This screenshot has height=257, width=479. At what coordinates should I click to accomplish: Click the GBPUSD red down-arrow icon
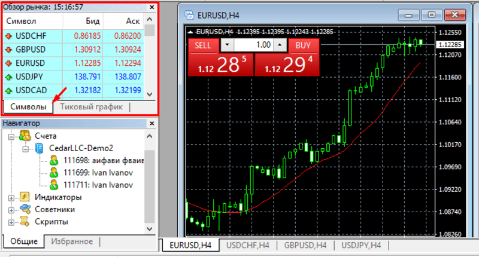(8, 50)
